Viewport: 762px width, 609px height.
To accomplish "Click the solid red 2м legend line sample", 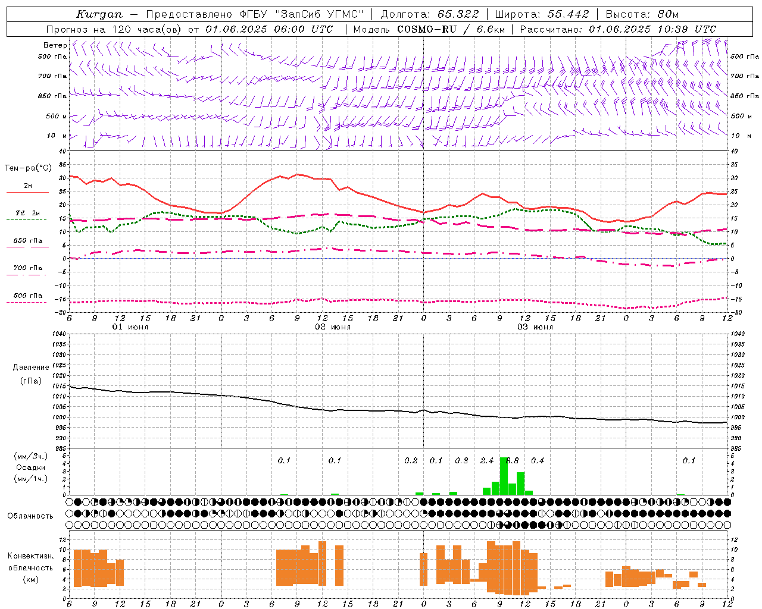I will coord(27,193).
